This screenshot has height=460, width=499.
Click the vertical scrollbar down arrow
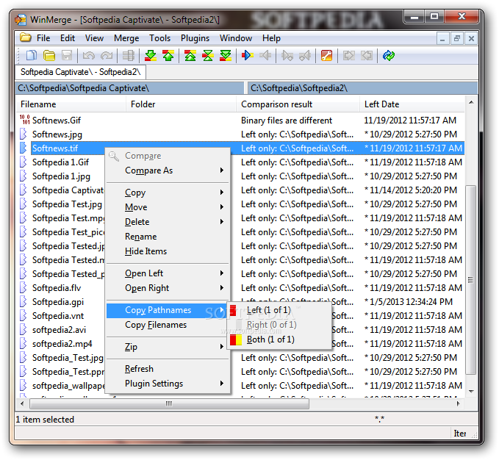coord(471,392)
